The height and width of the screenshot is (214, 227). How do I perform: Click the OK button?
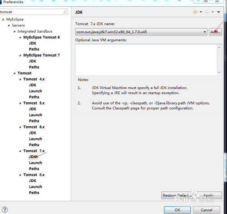coord(178,210)
